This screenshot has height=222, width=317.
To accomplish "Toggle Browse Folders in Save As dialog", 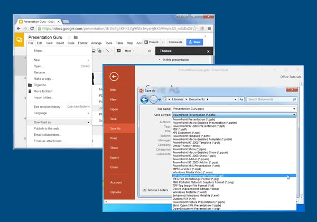I will pyautogui.click(x=155, y=190).
